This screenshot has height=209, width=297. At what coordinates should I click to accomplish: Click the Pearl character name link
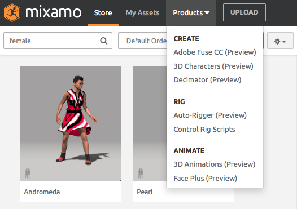[145, 192]
